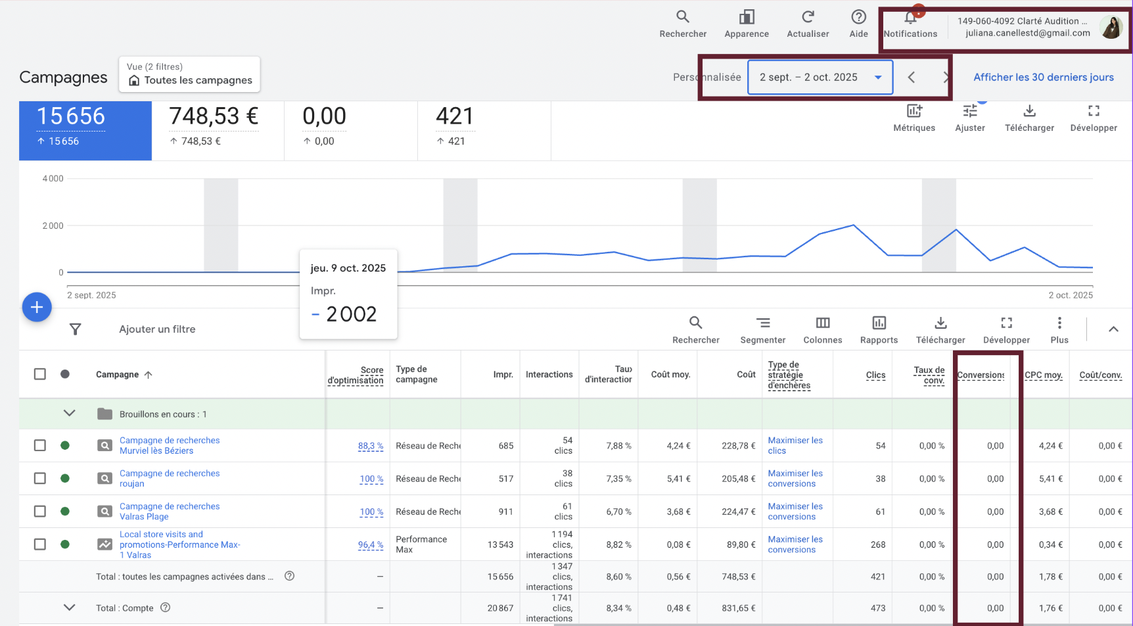Open the Colonnes icon
The height and width of the screenshot is (626, 1133).
tap(823, 322)
